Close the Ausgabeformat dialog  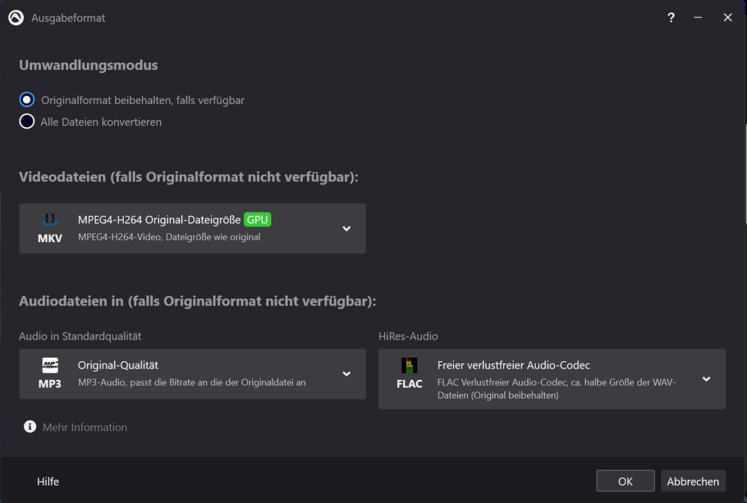tap(728, 18)
